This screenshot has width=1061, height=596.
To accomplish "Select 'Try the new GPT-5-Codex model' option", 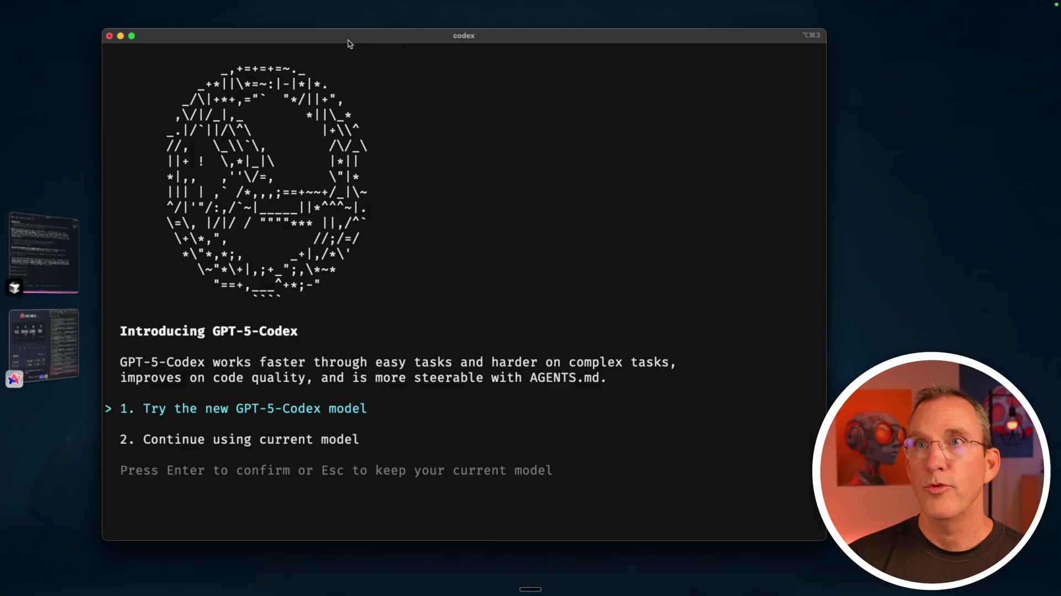I will point(243,409).
